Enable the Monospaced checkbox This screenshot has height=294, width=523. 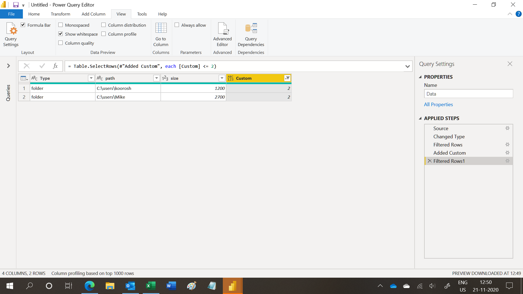tap(60, 25)
